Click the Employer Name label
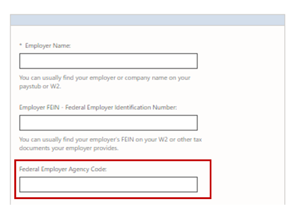The width and height of the screenshot is (287, 205). (48, 46)
